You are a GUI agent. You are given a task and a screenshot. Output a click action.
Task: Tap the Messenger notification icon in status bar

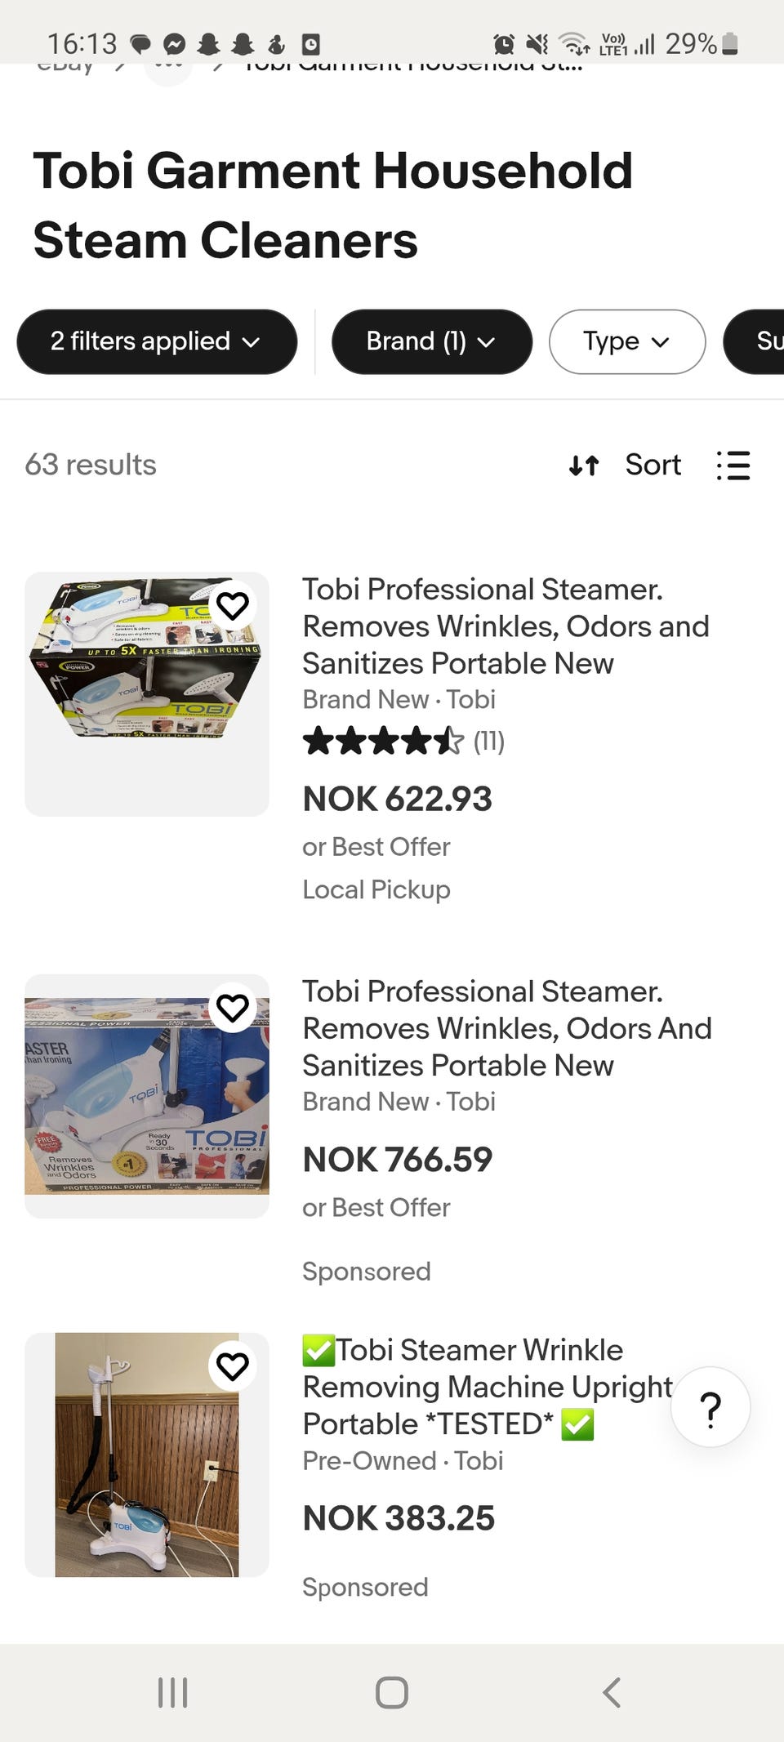tap(175, 44)
